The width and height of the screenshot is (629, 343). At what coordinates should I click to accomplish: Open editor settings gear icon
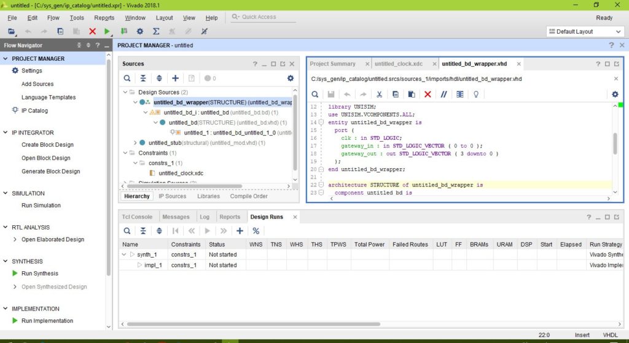(x=615, y=94)
